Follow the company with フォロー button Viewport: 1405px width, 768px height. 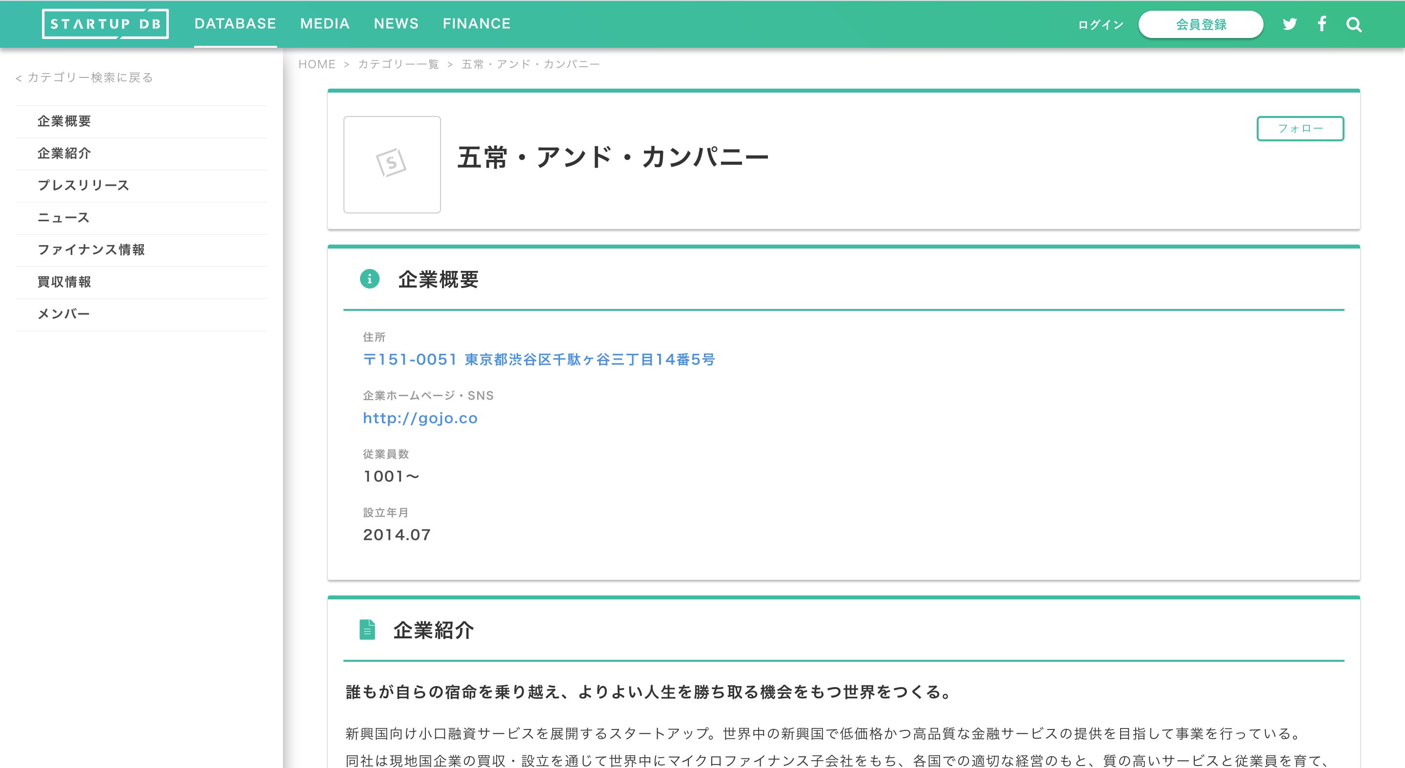point(1300,129)
